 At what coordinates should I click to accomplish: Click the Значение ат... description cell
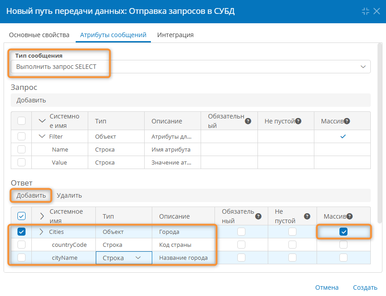pyautogui.click(x=172, y=162)
